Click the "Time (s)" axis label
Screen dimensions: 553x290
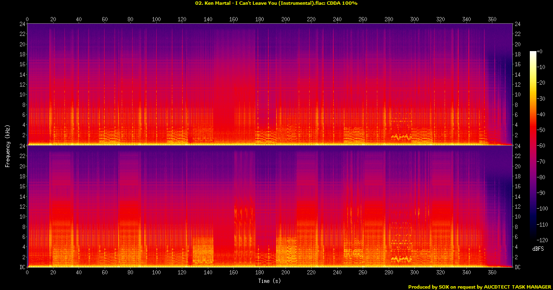[269, 281]
